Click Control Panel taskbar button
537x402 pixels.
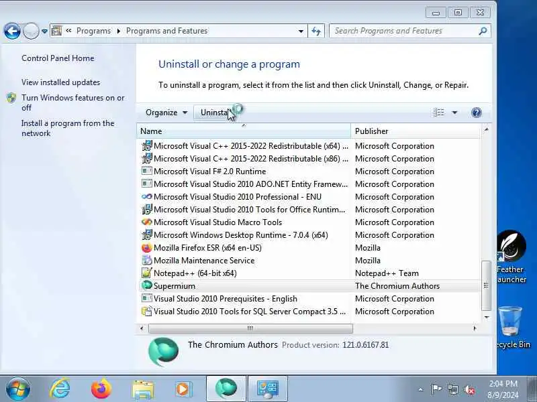268,389
